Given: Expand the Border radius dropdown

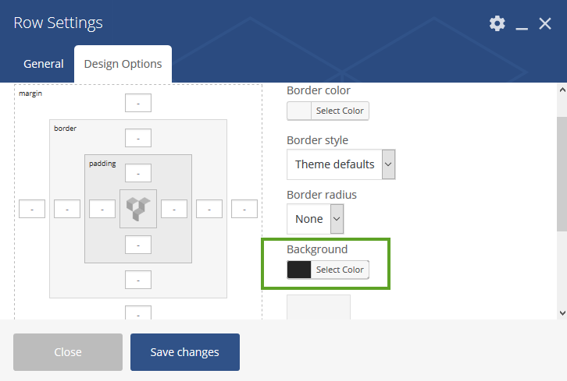Looking at the screenshot, I should click(x=315, y=219).
